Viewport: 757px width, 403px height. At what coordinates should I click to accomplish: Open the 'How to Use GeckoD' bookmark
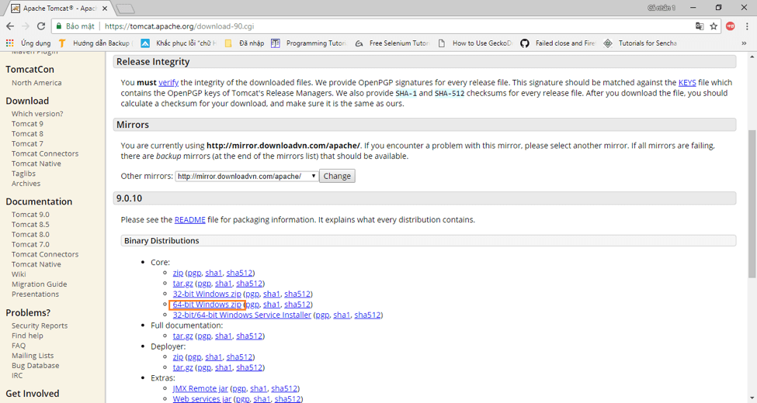(x=474, y=43)
